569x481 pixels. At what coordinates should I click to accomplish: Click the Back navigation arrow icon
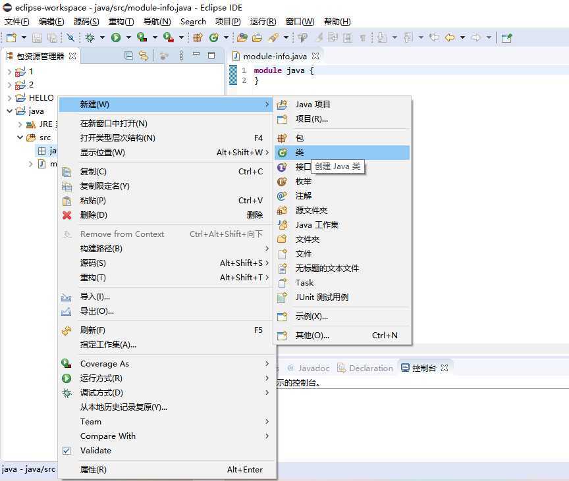point(450,38)
